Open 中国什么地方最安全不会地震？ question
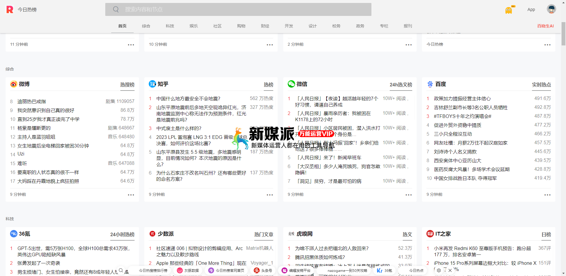Viewport: 566px width, 276px height. 188,99
